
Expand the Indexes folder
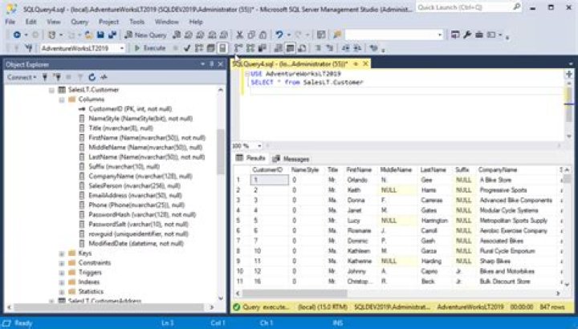coord(62,282)
